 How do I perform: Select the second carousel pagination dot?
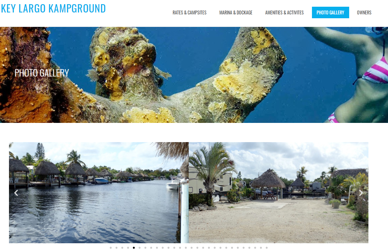pyautogui.click(x=116, y=247)
